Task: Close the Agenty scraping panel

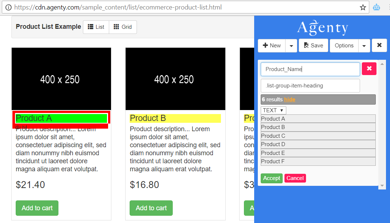Action: coord(379,45)
